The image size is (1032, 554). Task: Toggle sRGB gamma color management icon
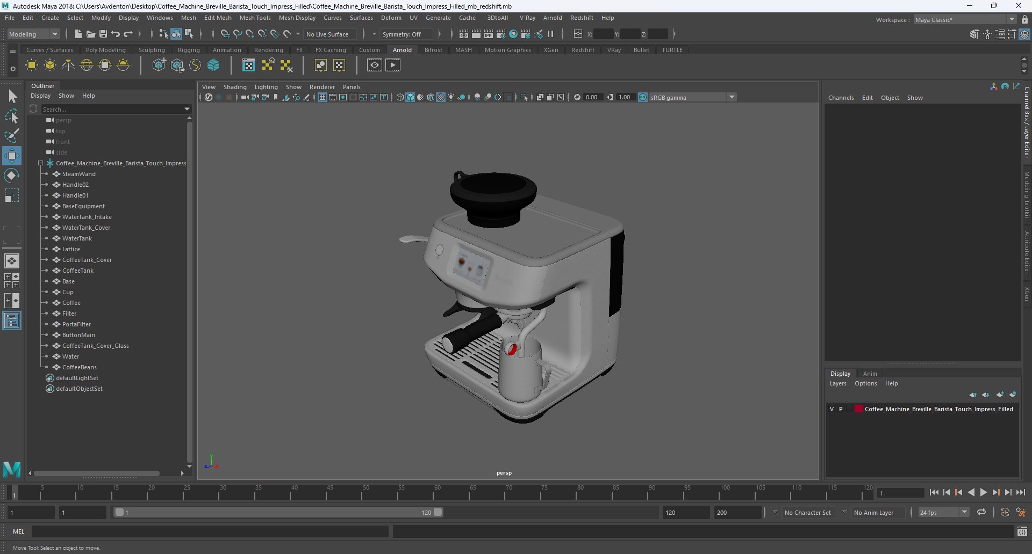click(x=643, y=97)
